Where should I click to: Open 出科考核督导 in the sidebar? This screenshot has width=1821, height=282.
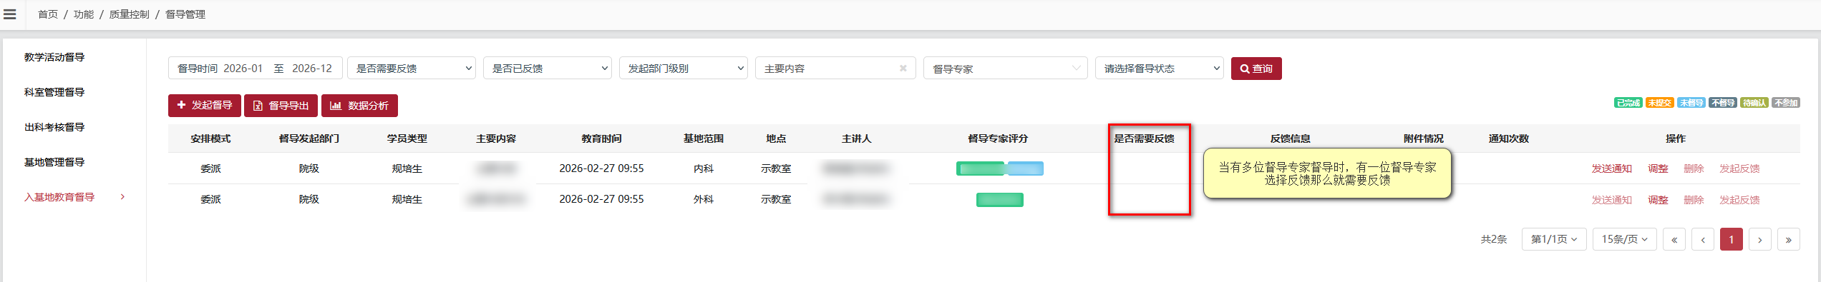coord(54,127)
